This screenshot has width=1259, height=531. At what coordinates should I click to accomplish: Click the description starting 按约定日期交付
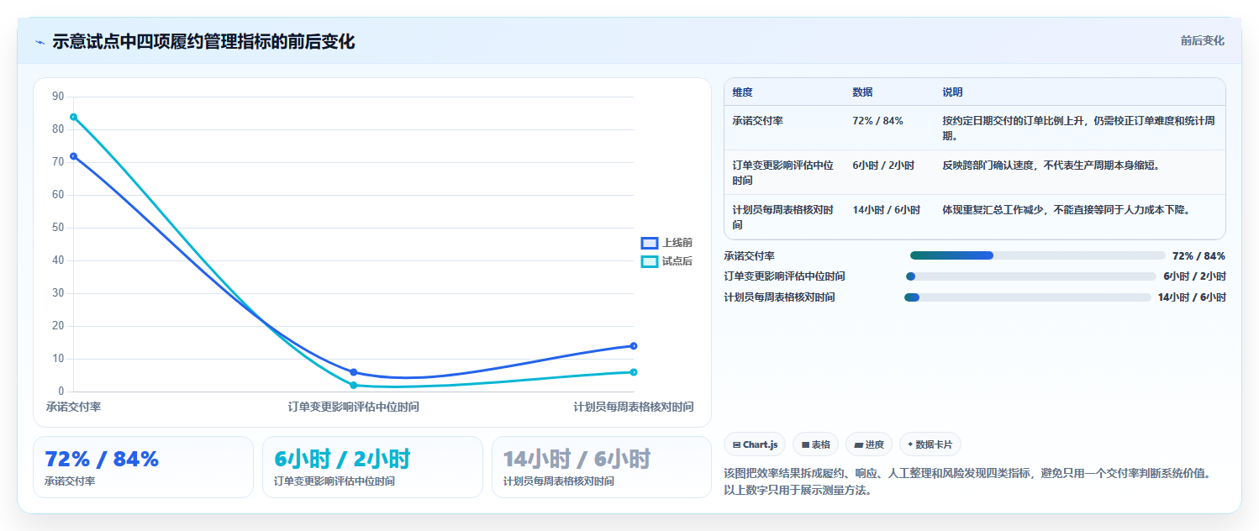tap(1079, 128)
